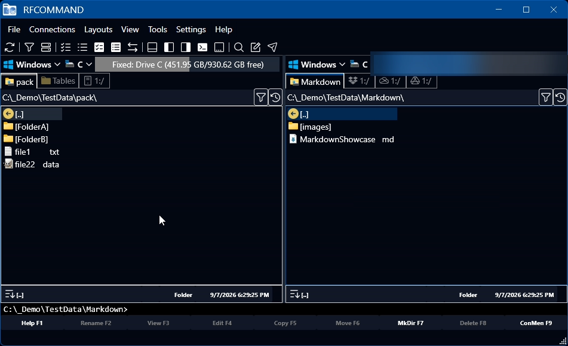Click the paper plane send icon

tap(272, 47)
